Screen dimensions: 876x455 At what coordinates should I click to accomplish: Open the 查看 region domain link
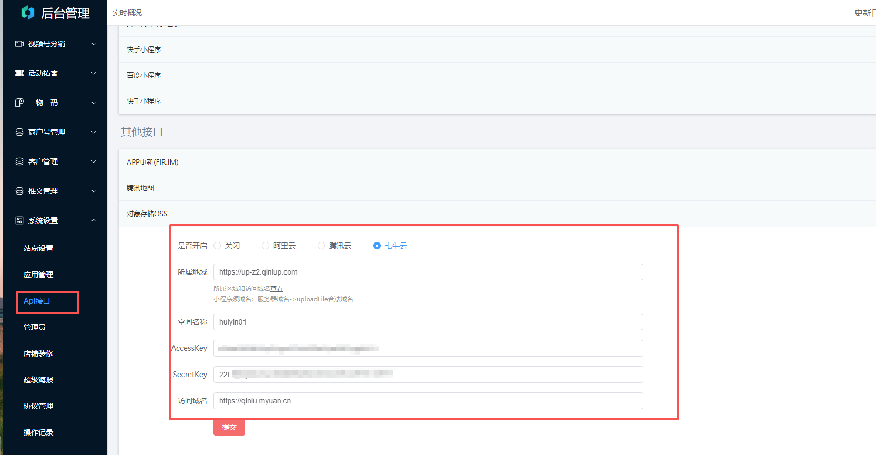pyautogui.click(x=277, y=289)
